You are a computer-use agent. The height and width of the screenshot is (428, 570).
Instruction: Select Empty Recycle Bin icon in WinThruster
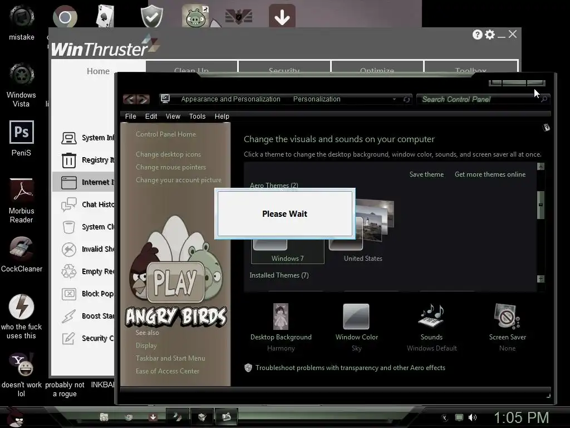point(68,271)
